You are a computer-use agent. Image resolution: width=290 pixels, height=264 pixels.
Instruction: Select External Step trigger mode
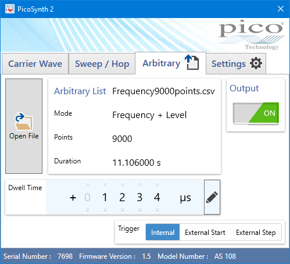point(256,232)
